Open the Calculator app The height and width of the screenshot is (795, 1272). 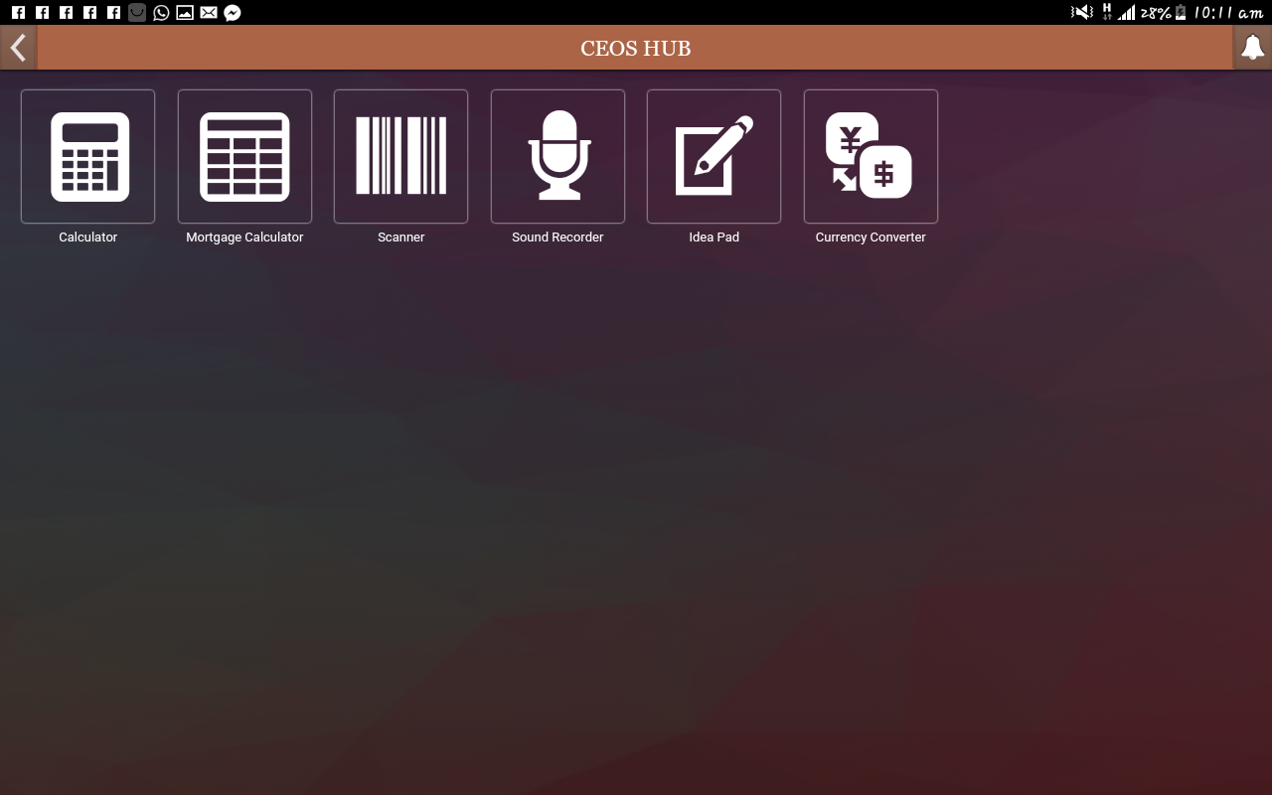click(x=87, y=156)
